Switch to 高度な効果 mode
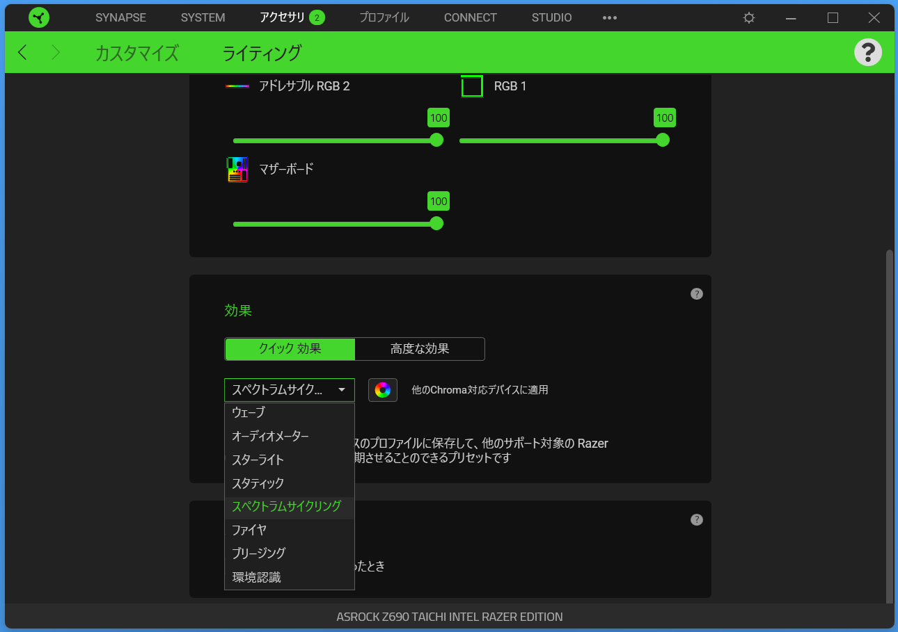898x632 pixels. (420, 349)
